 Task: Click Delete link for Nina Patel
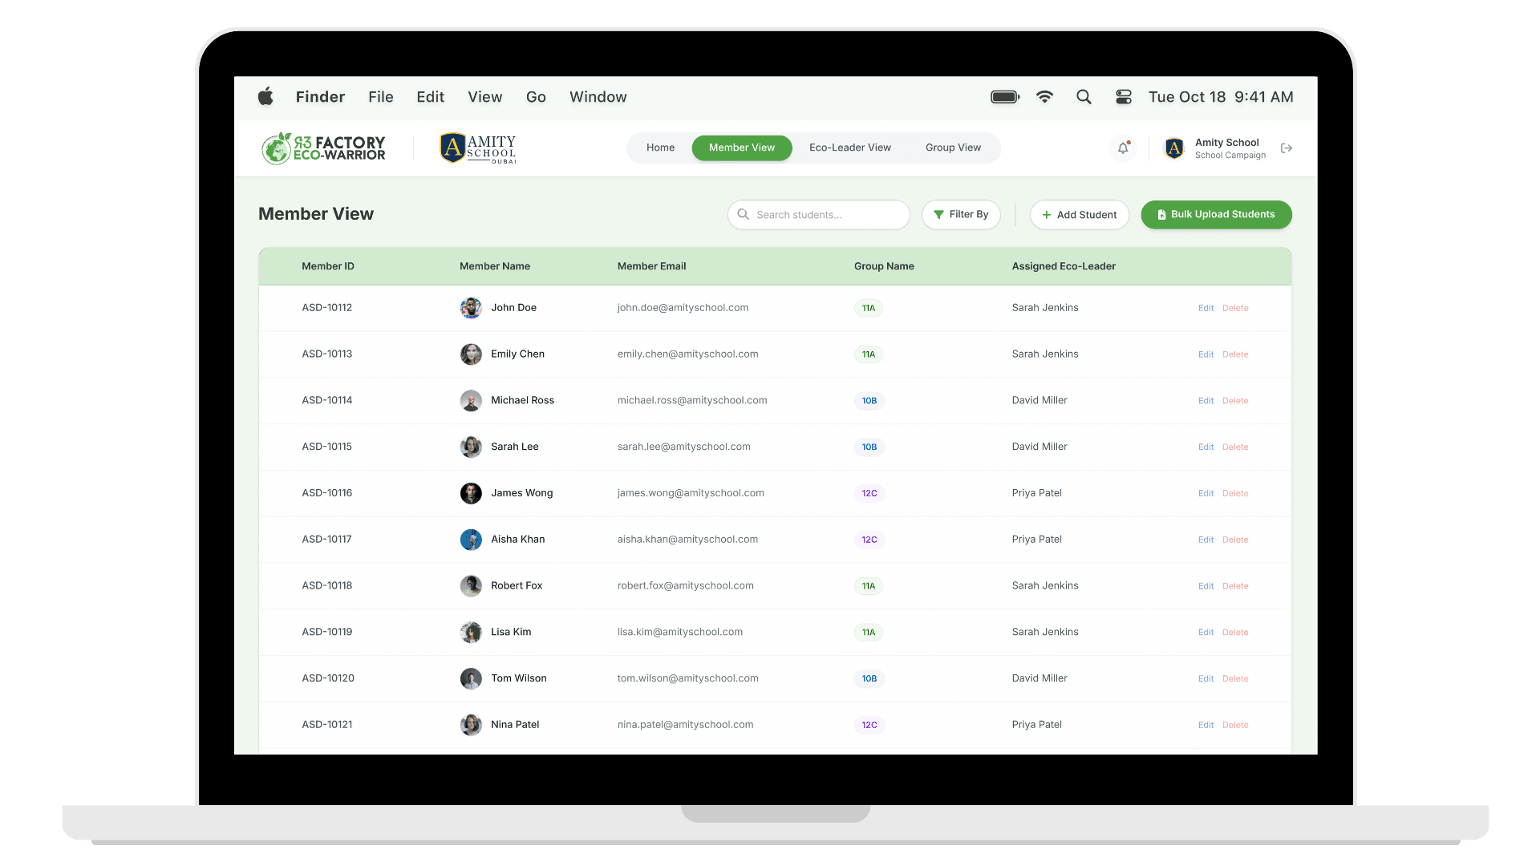[1235, 725]
